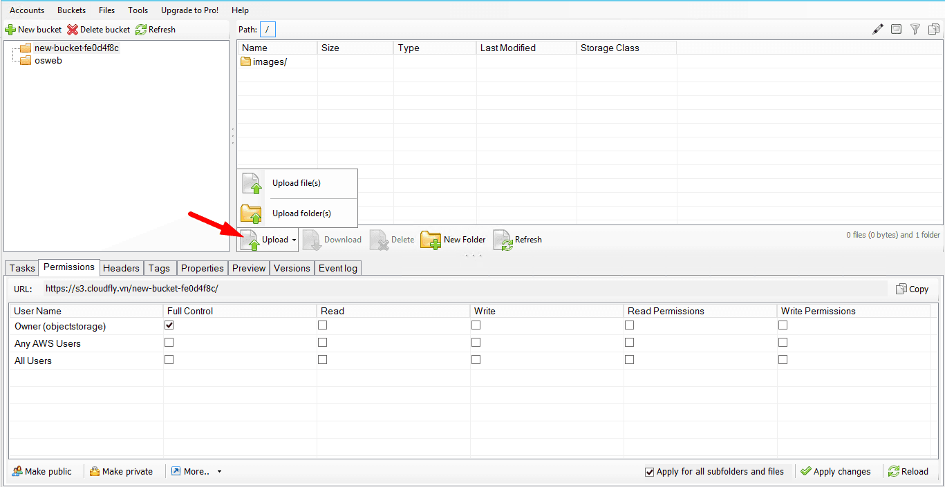Switch to the Headers tab

121,268
